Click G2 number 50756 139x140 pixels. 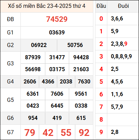[75, 45]
